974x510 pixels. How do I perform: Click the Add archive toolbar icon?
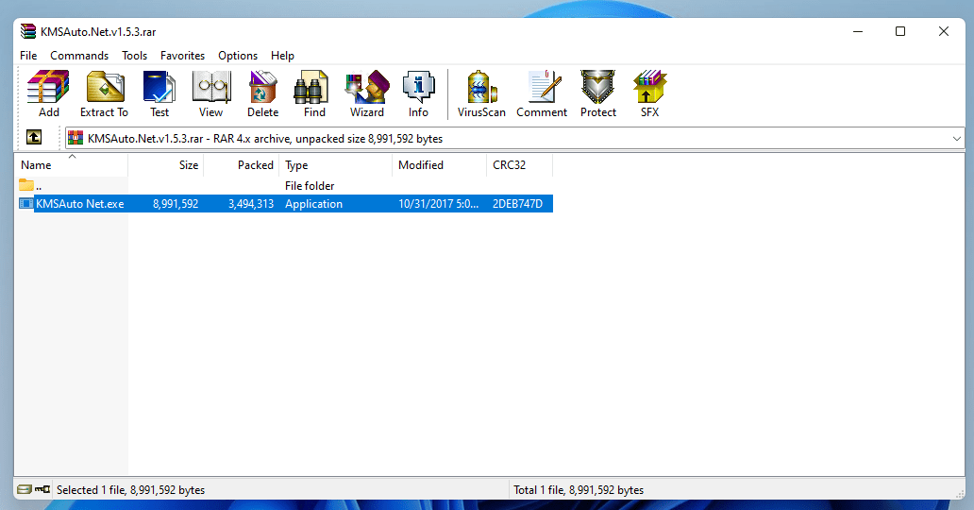click(x=48, y=93)
